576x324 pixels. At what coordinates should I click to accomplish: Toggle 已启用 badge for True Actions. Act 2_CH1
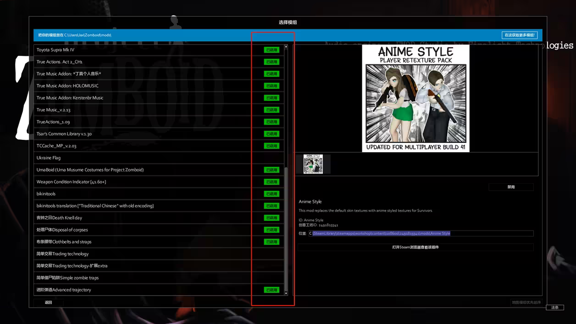271,61
